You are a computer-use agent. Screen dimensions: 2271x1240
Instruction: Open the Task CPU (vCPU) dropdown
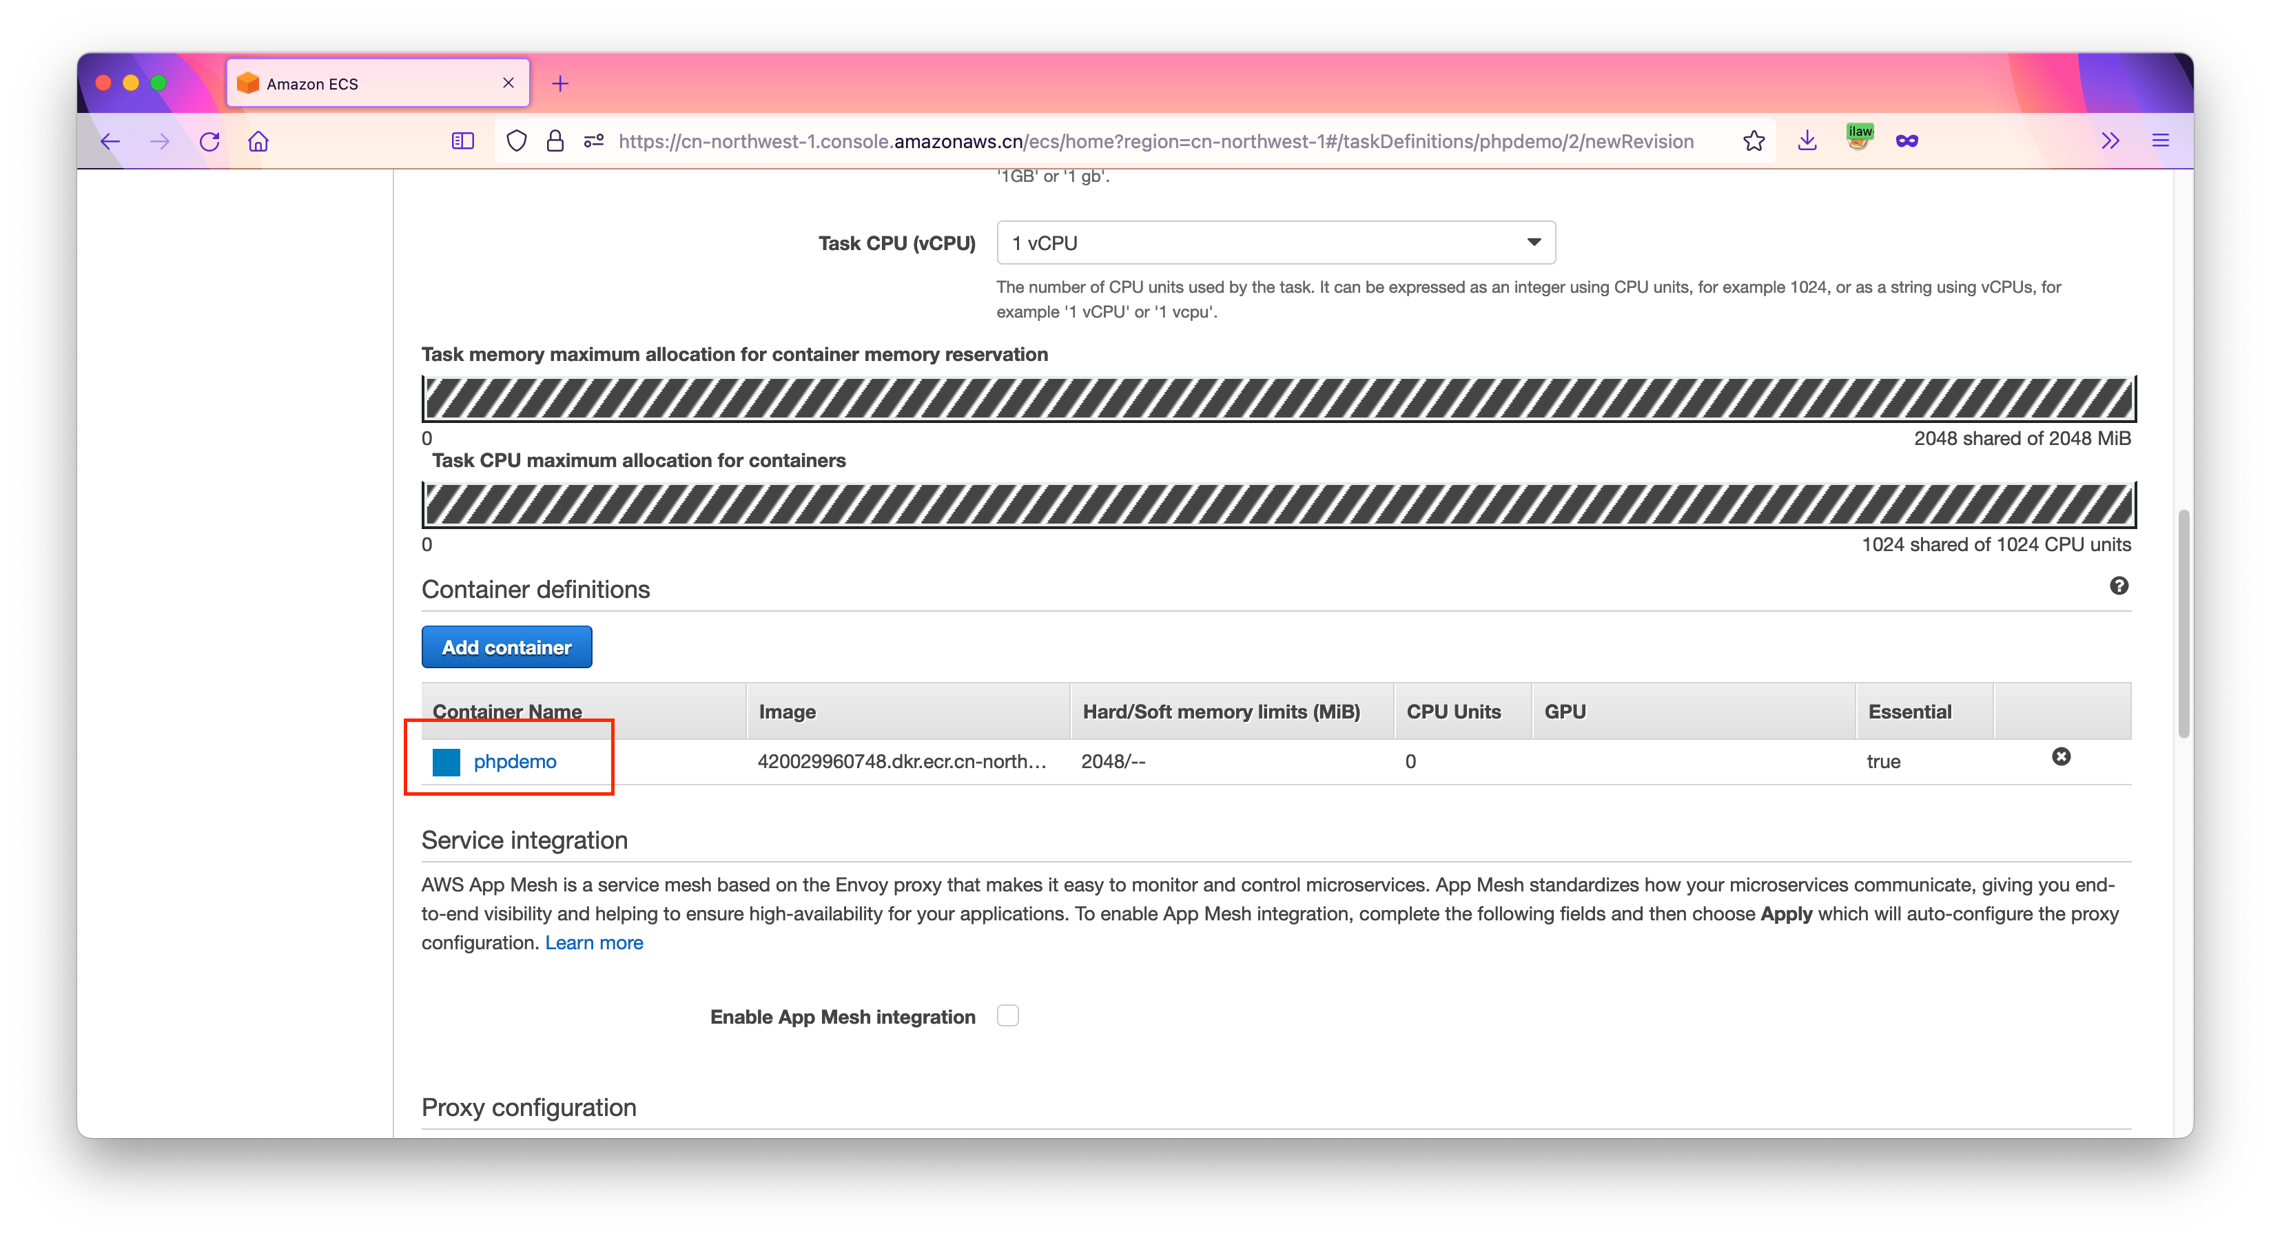pyautogui.click(x=1275, y=242)
